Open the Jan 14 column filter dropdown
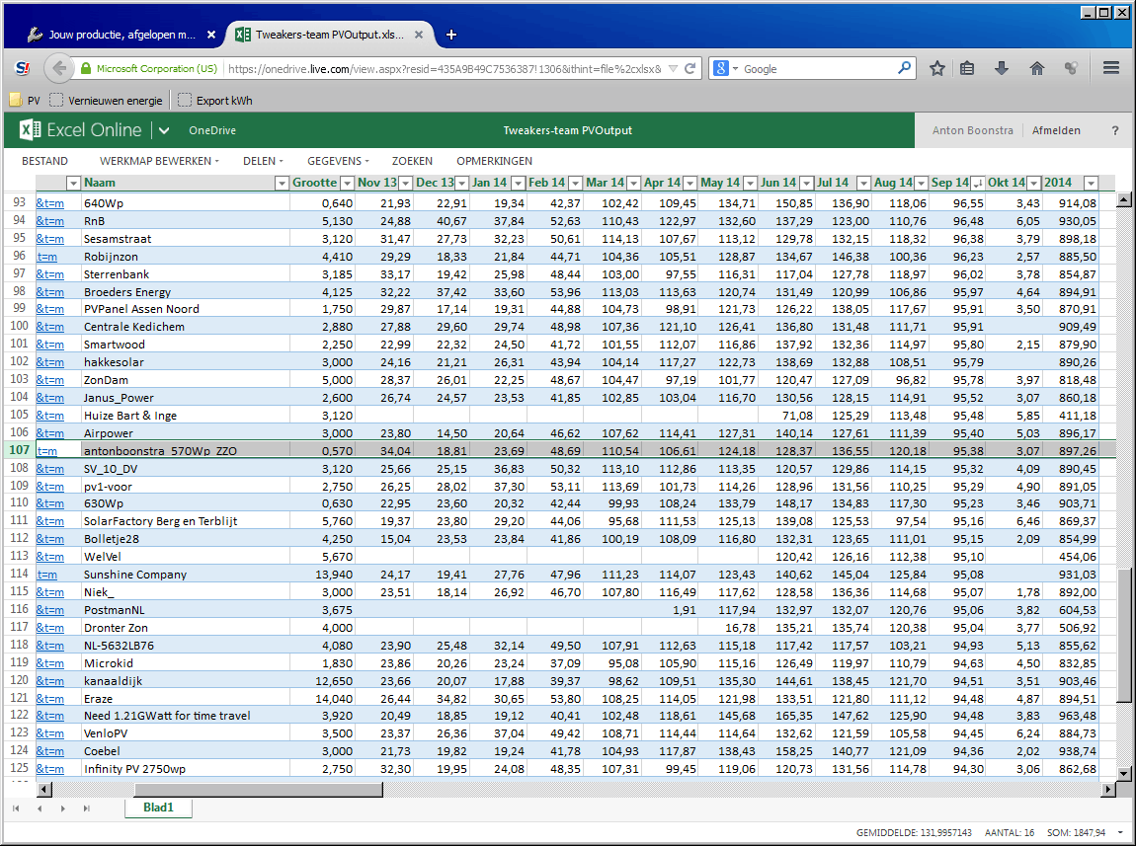 pos(518,183)
